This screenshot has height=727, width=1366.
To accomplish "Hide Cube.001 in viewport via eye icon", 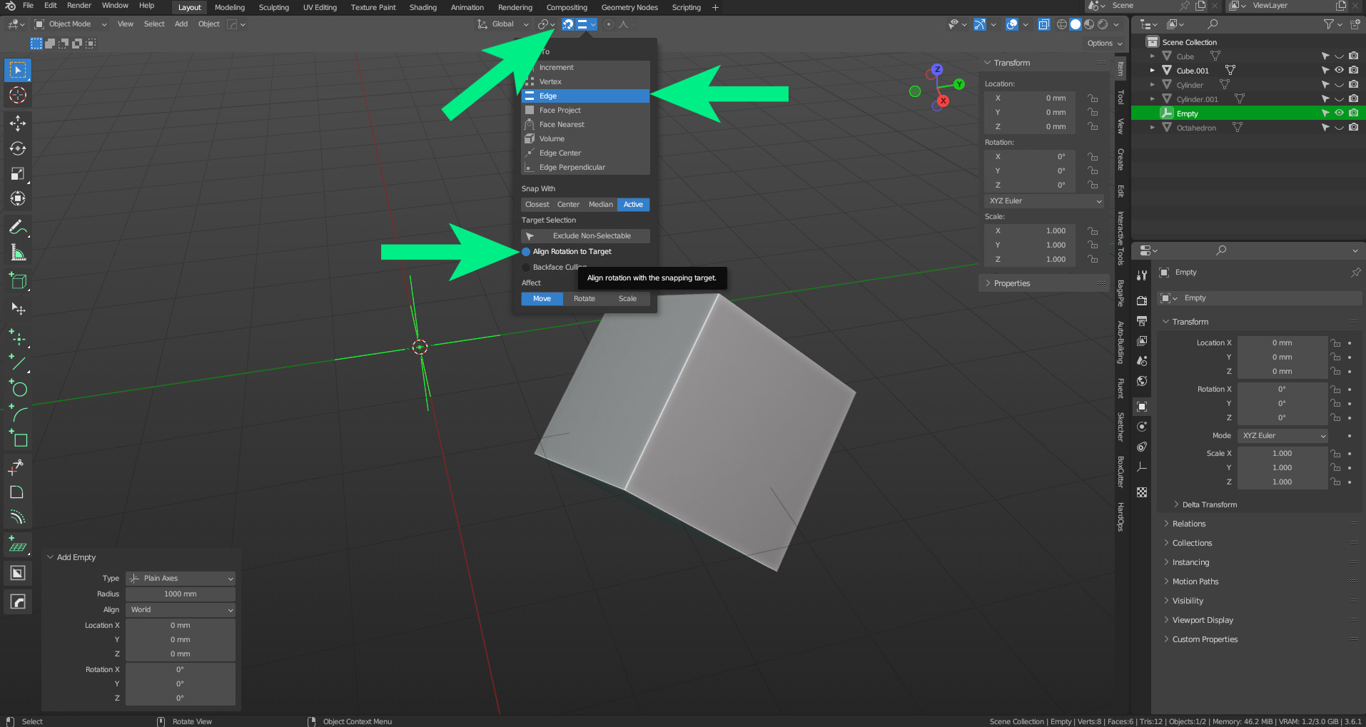I will 1339,71.
